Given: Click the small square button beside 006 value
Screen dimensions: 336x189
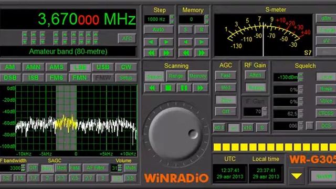Looking at the screenshot, I should pyautogui.click(x=309, y=125).
